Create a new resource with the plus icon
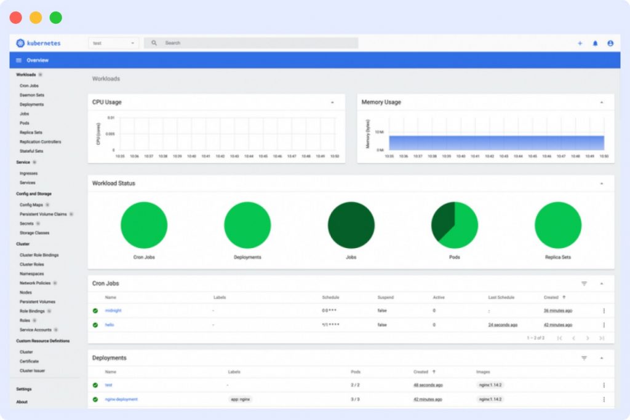630x420 pixels. [580, 43]
